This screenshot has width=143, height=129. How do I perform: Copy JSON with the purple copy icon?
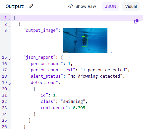(x=136, y=21)
